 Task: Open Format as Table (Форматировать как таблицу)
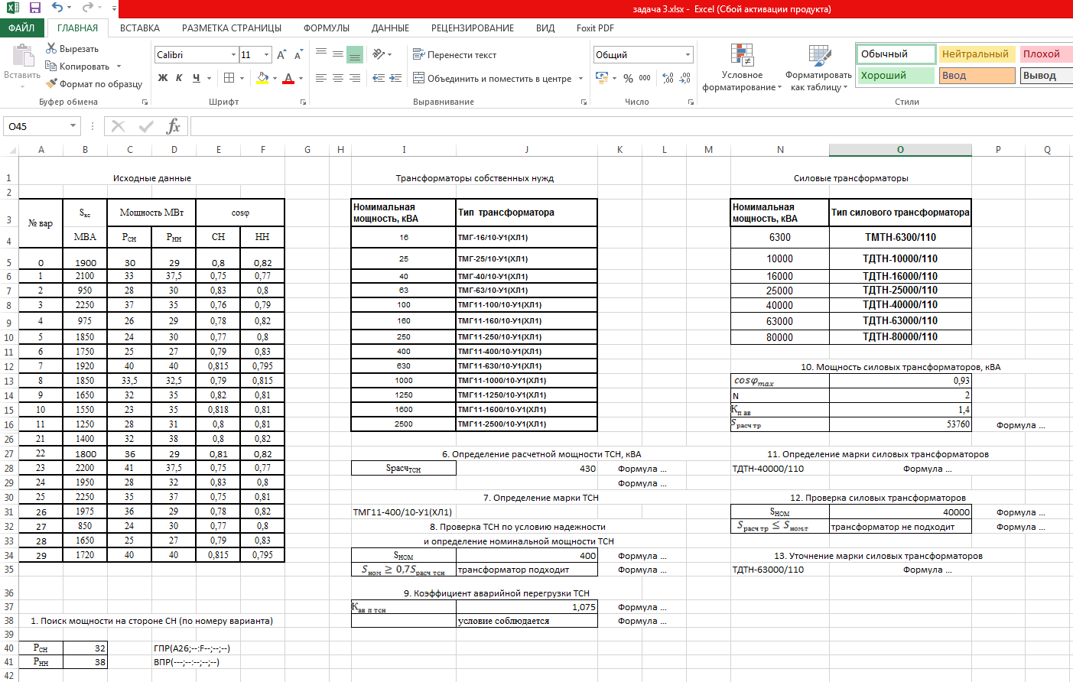(818, 67)
